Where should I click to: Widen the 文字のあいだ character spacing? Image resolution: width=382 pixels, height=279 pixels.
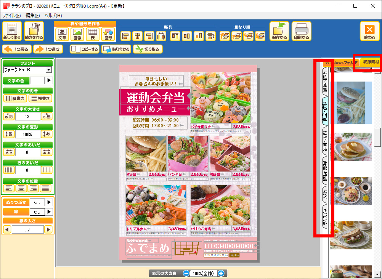pos(47,152)
